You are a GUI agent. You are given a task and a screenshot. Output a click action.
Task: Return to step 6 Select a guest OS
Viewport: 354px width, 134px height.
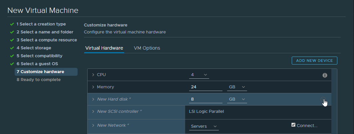(37, 64)
